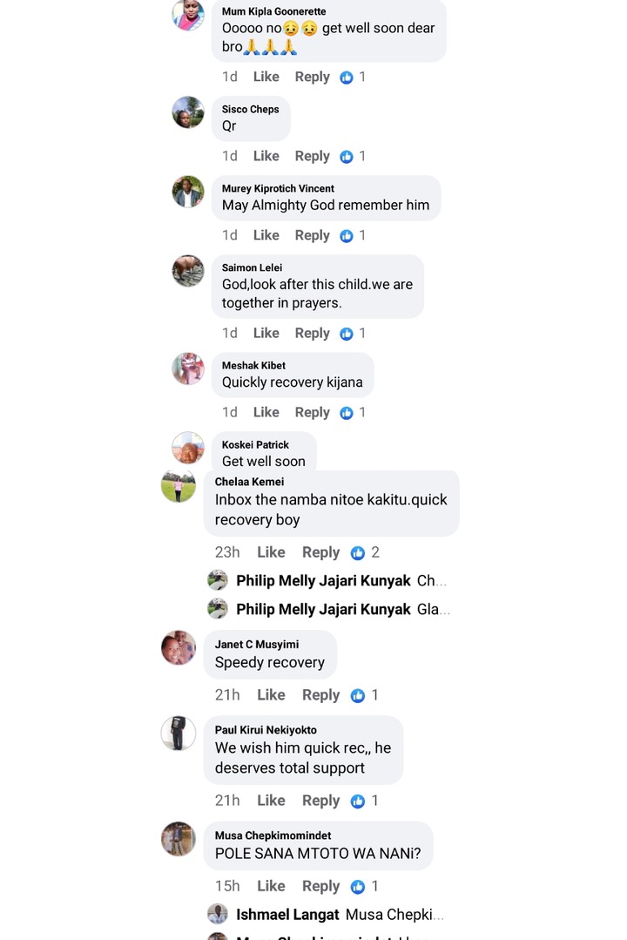Like Musa Chepkimomindet's POLE SANA comment
Image resolution: width=627 pixels, height=940 pixels.
click(271, 886)
